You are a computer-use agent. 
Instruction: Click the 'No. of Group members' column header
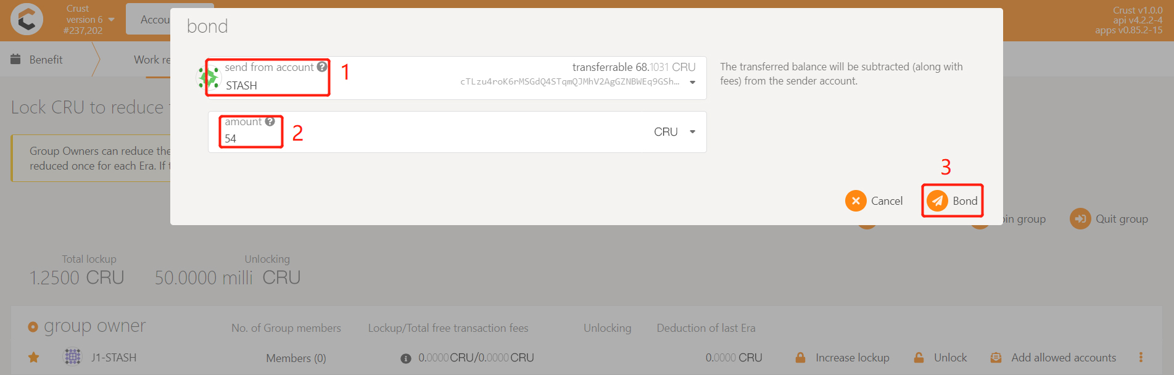[x=286, y=328]
